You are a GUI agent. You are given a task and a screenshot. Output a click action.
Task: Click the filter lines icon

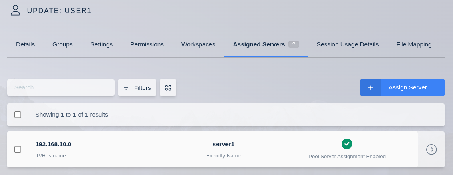click(x=126, y=87)
